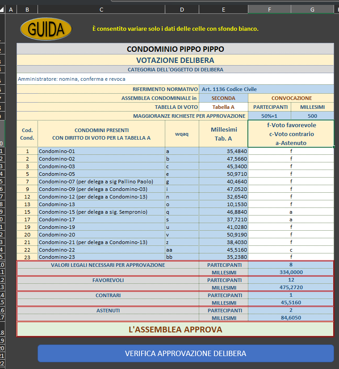Select the vote cell for Condomino-03
339x369 pixels.
click(291, 166)
